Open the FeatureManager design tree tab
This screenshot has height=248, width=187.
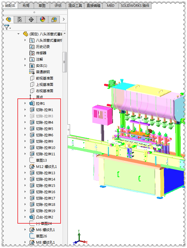(9, 20)
